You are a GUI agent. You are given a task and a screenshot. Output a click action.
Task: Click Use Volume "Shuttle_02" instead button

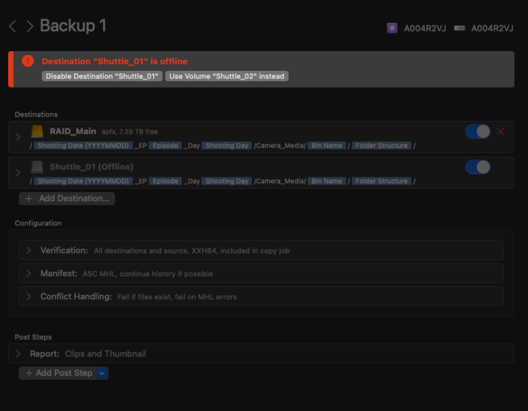(226, 77)
